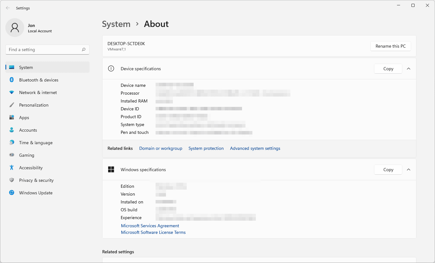The width and height of the screenshot is (435, 263).
Task: Click the DESKTOP-SCTDE0K computer name
Action: point(126,44)
